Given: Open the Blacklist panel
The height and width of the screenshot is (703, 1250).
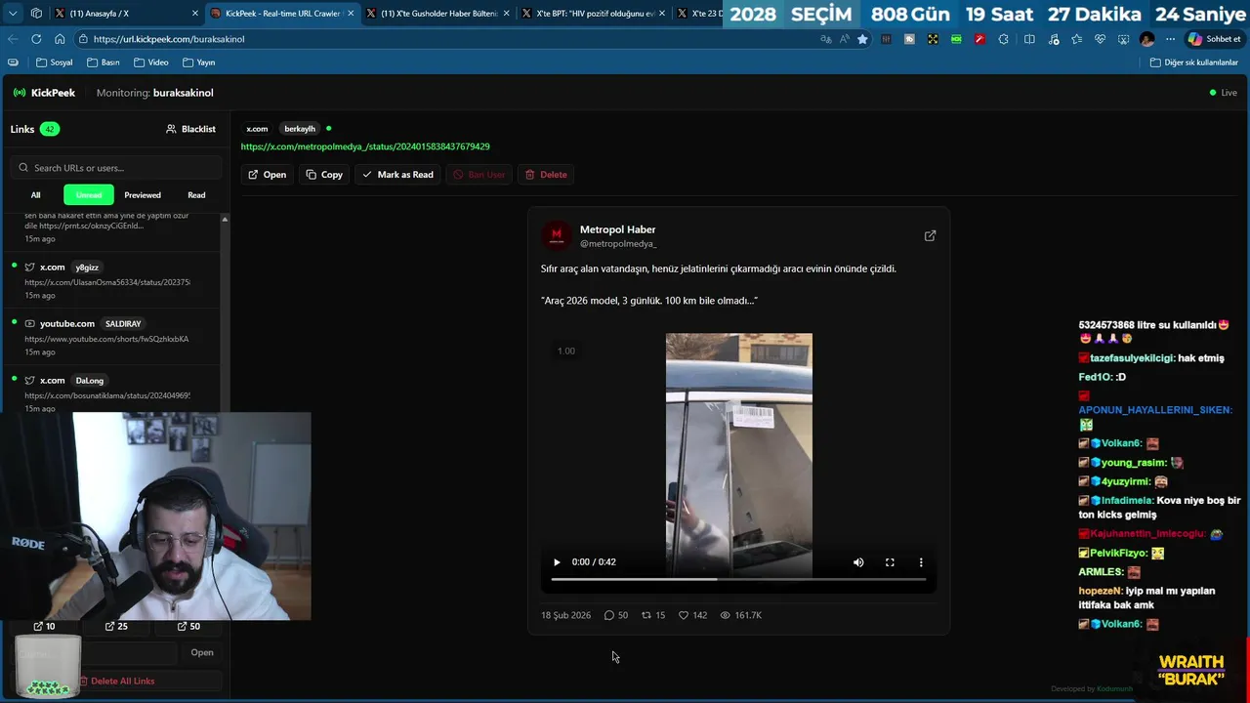Looking at the screenshot, I should (191, 129).
